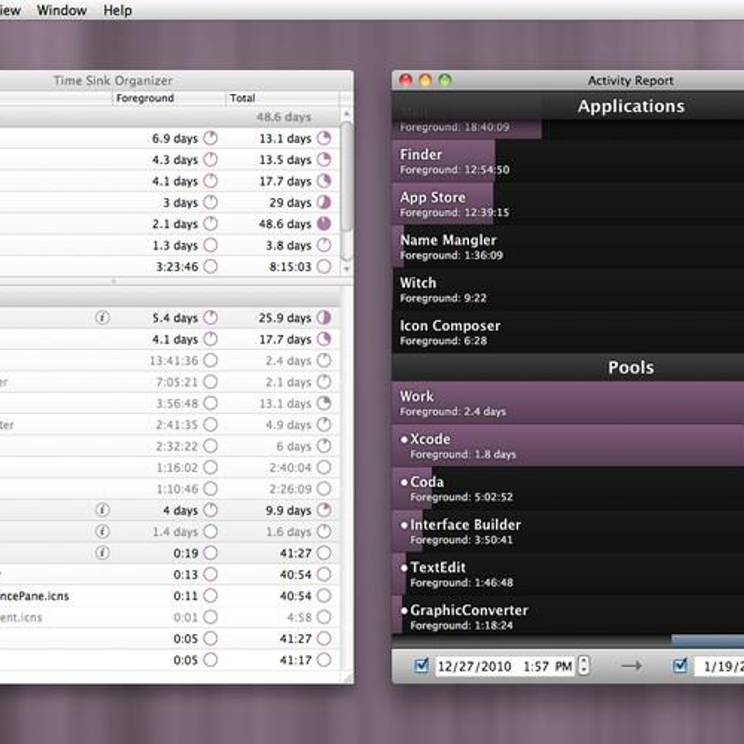Image resolution: width=744 pixels, height=744 pixels.
Task: Click the circle icon beside 7:05:21
Action: click(x=211, y=382)
